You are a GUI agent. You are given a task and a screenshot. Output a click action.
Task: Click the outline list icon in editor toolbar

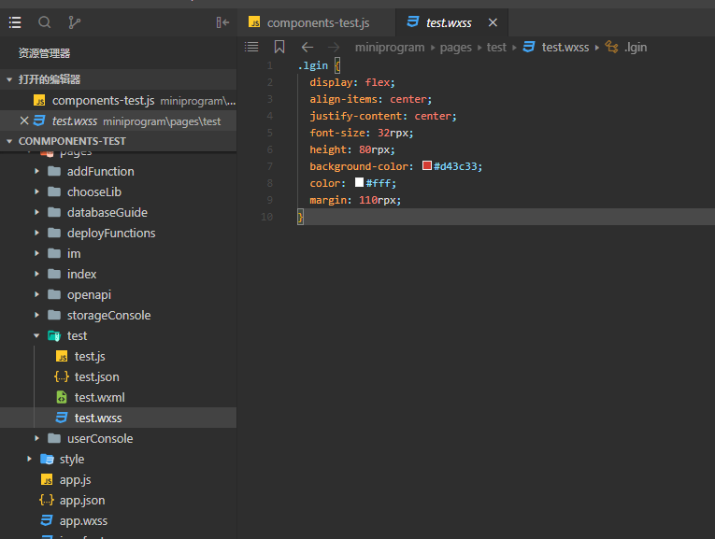[251, 47]
